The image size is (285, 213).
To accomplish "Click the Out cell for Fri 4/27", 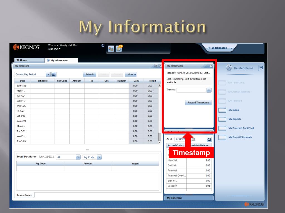I will point(107,111).
